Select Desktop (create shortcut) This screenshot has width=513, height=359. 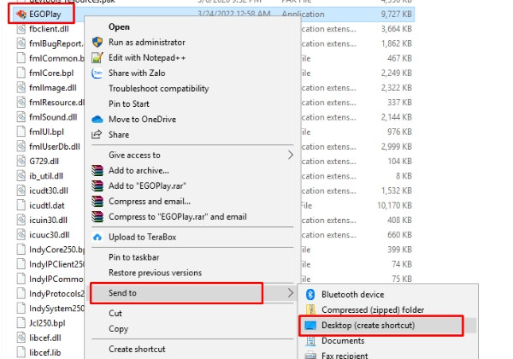click(368, 326)
